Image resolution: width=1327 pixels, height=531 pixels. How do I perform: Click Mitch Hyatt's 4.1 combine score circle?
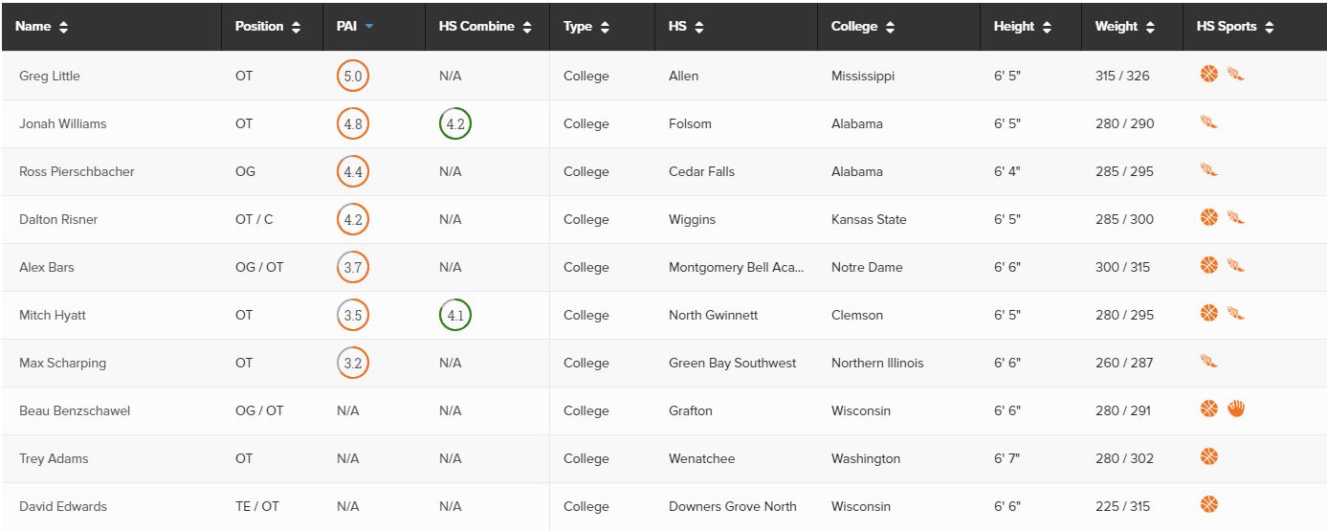tap(455, 315)
